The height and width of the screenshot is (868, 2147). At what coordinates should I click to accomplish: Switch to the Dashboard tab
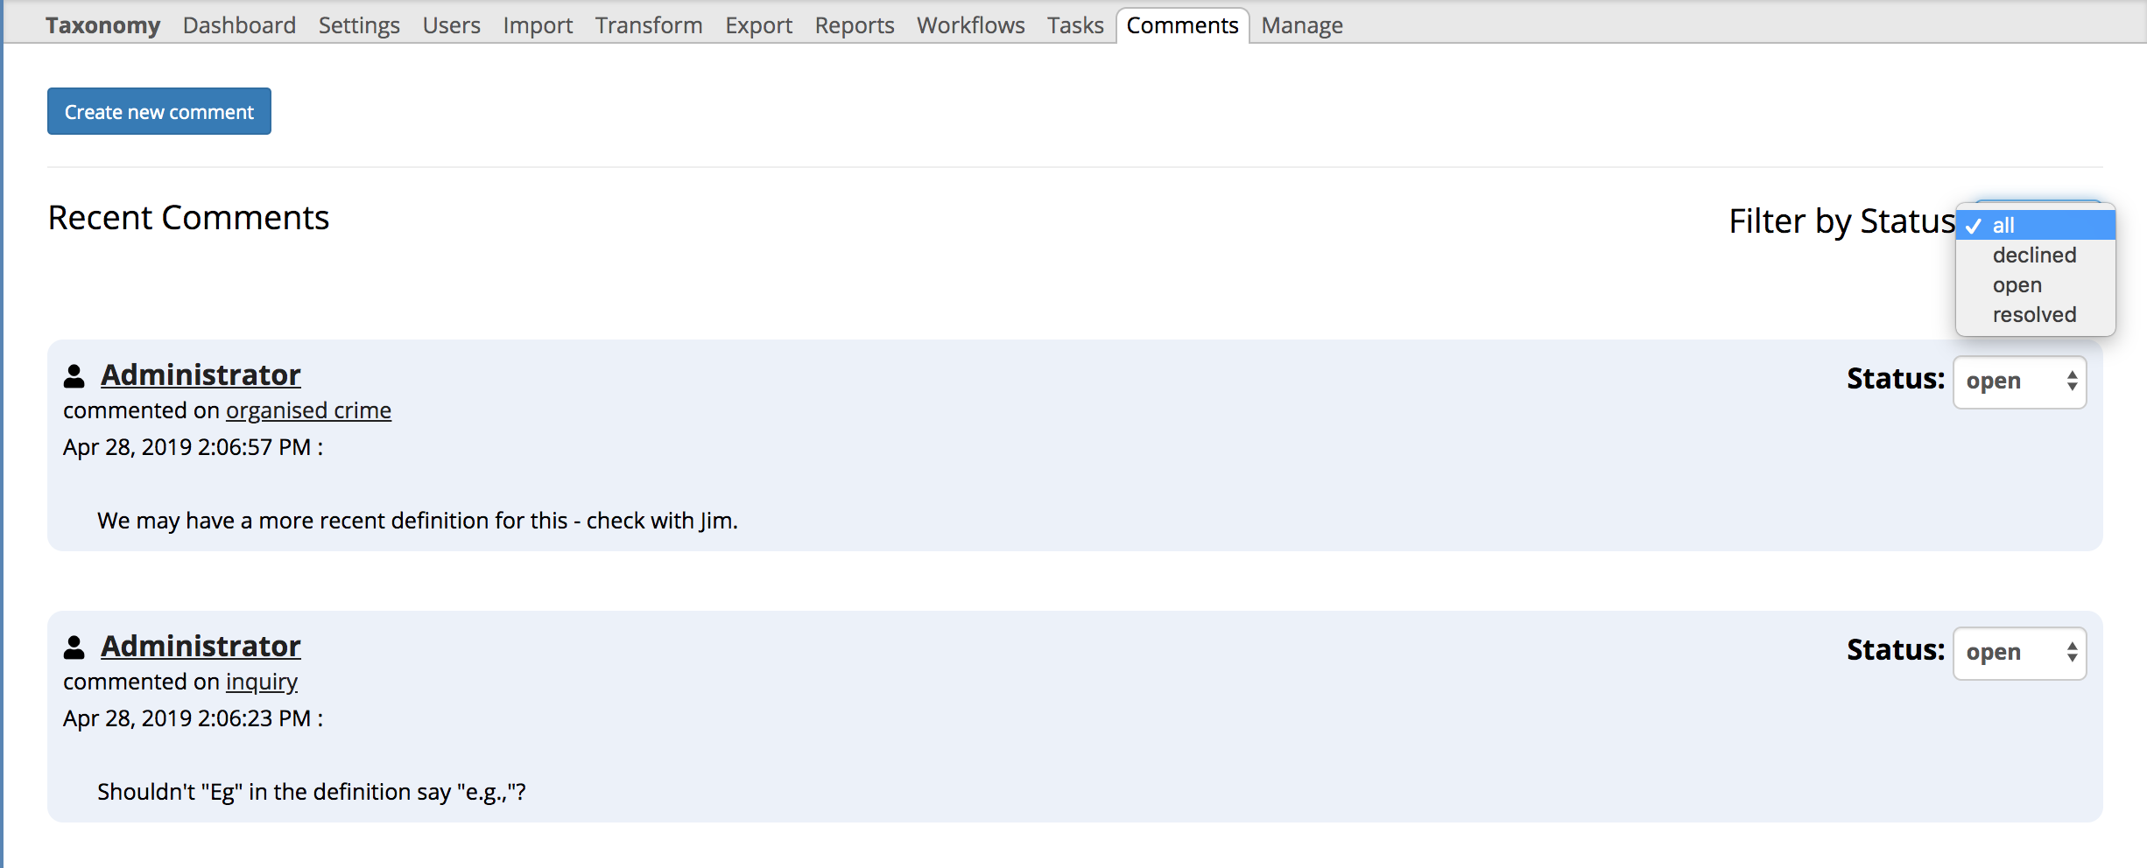click(x=239, y=25)
